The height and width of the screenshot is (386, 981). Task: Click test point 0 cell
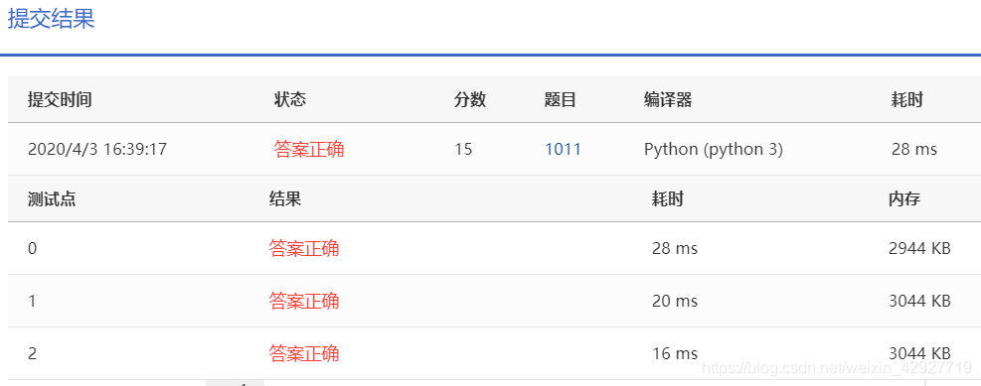33,249
